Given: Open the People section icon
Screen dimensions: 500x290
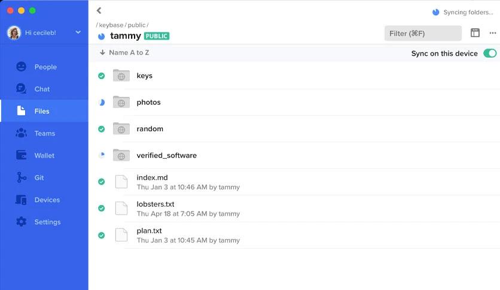Looking at the screenshot, I should click(x=22, y=67).
